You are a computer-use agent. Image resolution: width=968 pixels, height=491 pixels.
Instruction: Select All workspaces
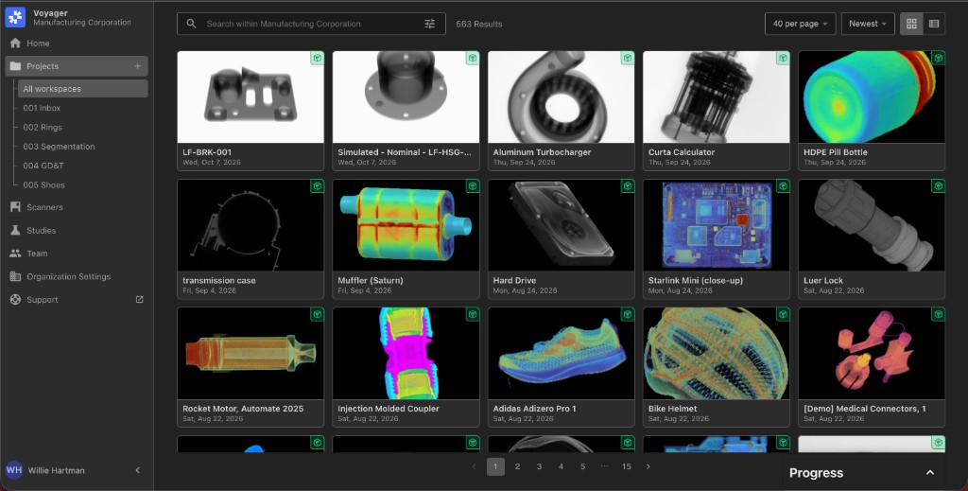pyautogui.click(x=83, y=88)
